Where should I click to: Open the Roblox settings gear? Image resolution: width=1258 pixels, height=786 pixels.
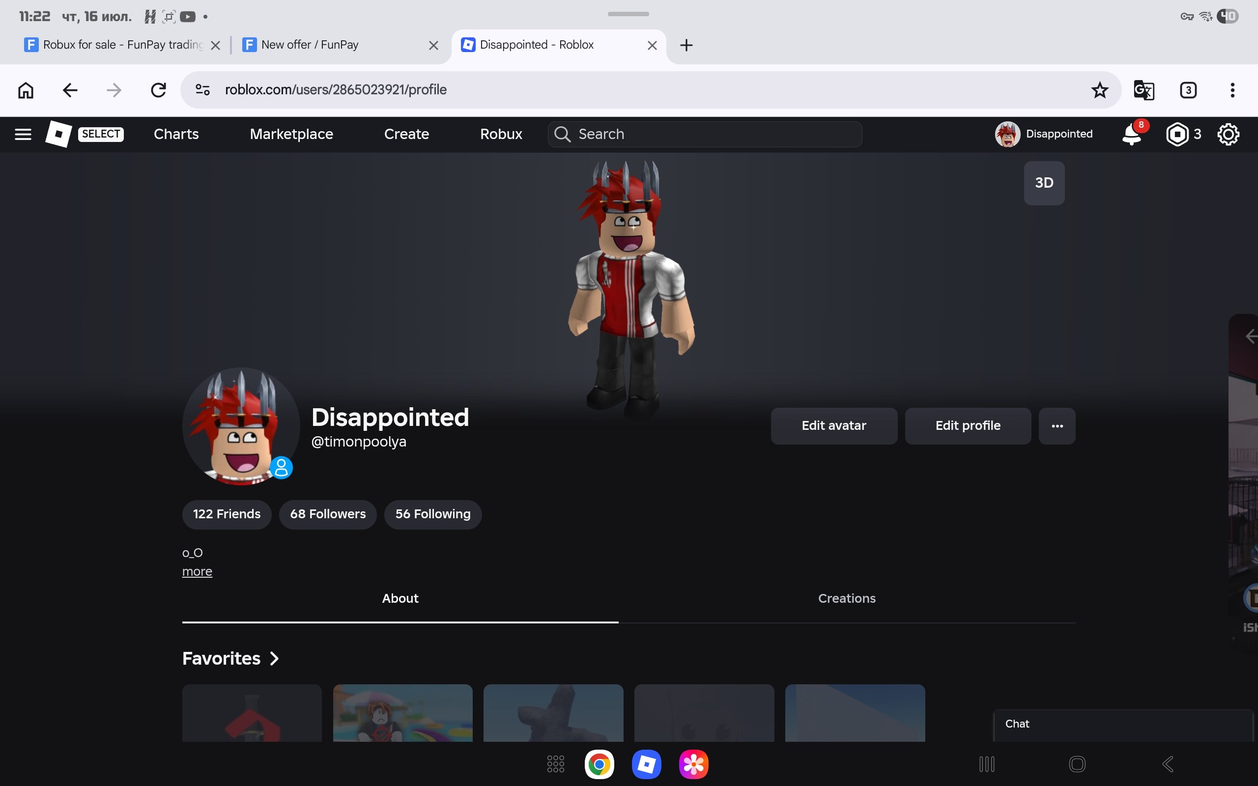pyautogui.click(x=1228, y=134)
